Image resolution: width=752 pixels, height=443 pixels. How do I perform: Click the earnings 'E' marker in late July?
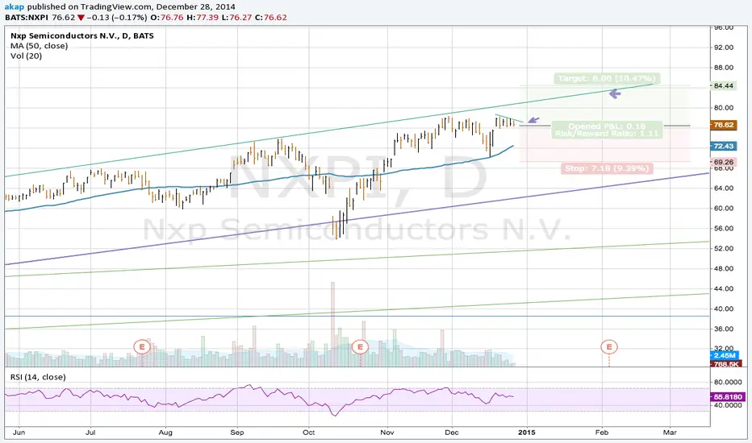pos(141,346)
